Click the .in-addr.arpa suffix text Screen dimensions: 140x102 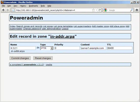click(17, 51)
